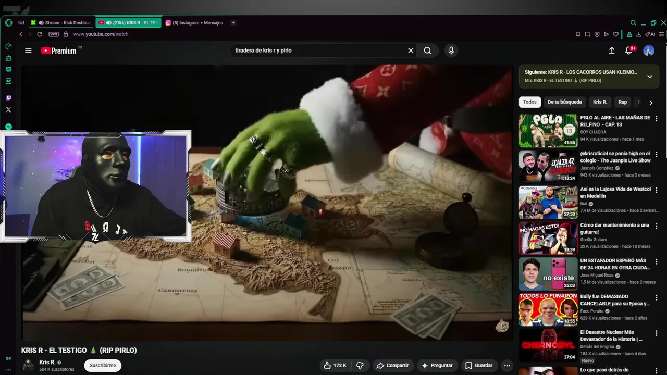The image size is (667, 375).
Task: Open YouTube create/upload icon
Action: [x=612, y=51]
